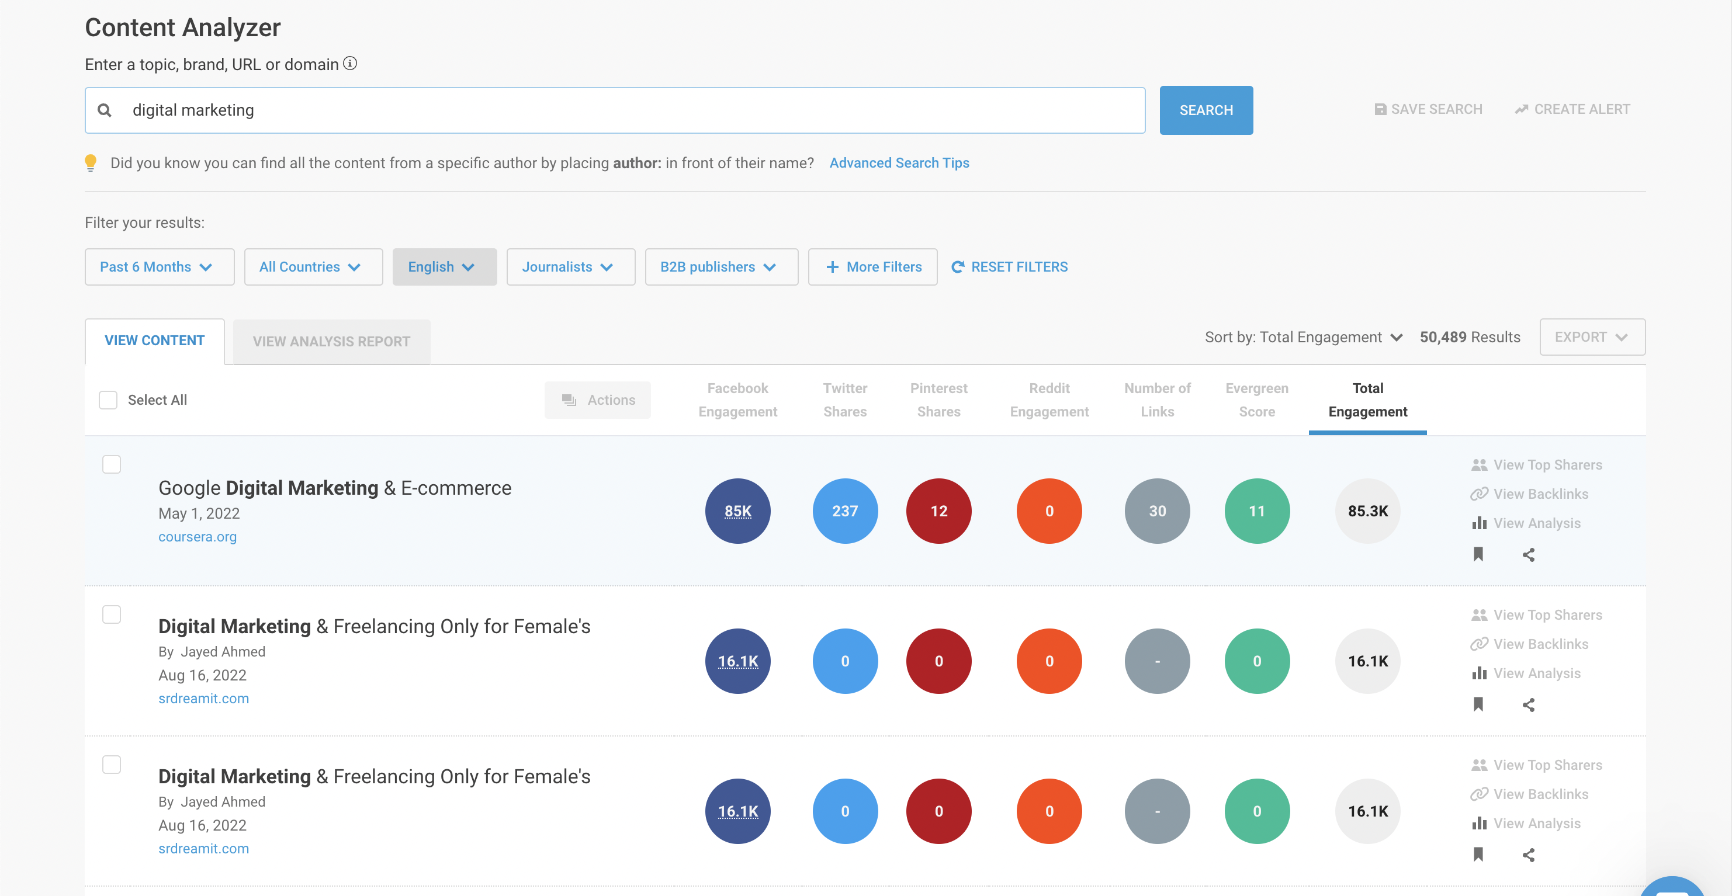Share the third-row Freelancing Only for Female's article
Image resolution: width=1732 pixels, height=896 pixels.
pos(1528,855)
